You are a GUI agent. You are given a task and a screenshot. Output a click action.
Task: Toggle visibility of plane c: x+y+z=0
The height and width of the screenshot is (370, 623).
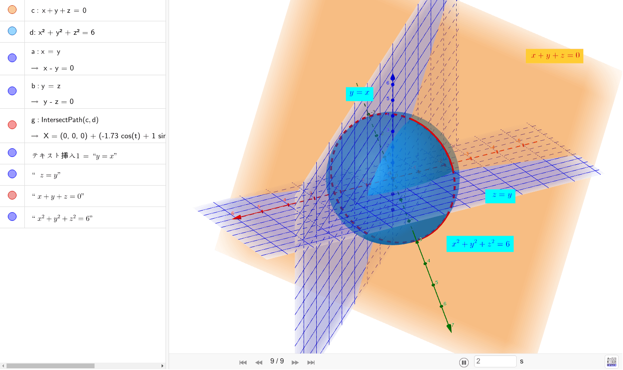[12, 10]
